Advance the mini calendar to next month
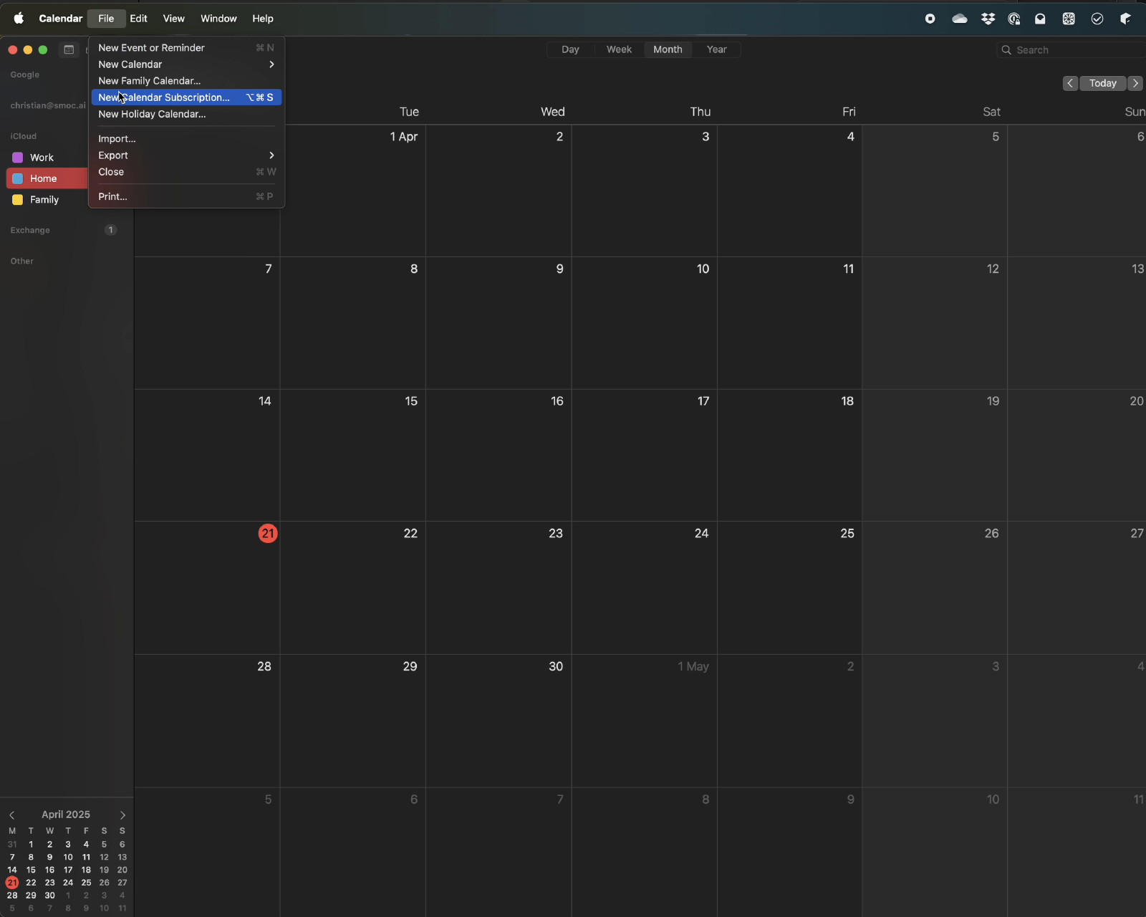 [x=122, y=815]
